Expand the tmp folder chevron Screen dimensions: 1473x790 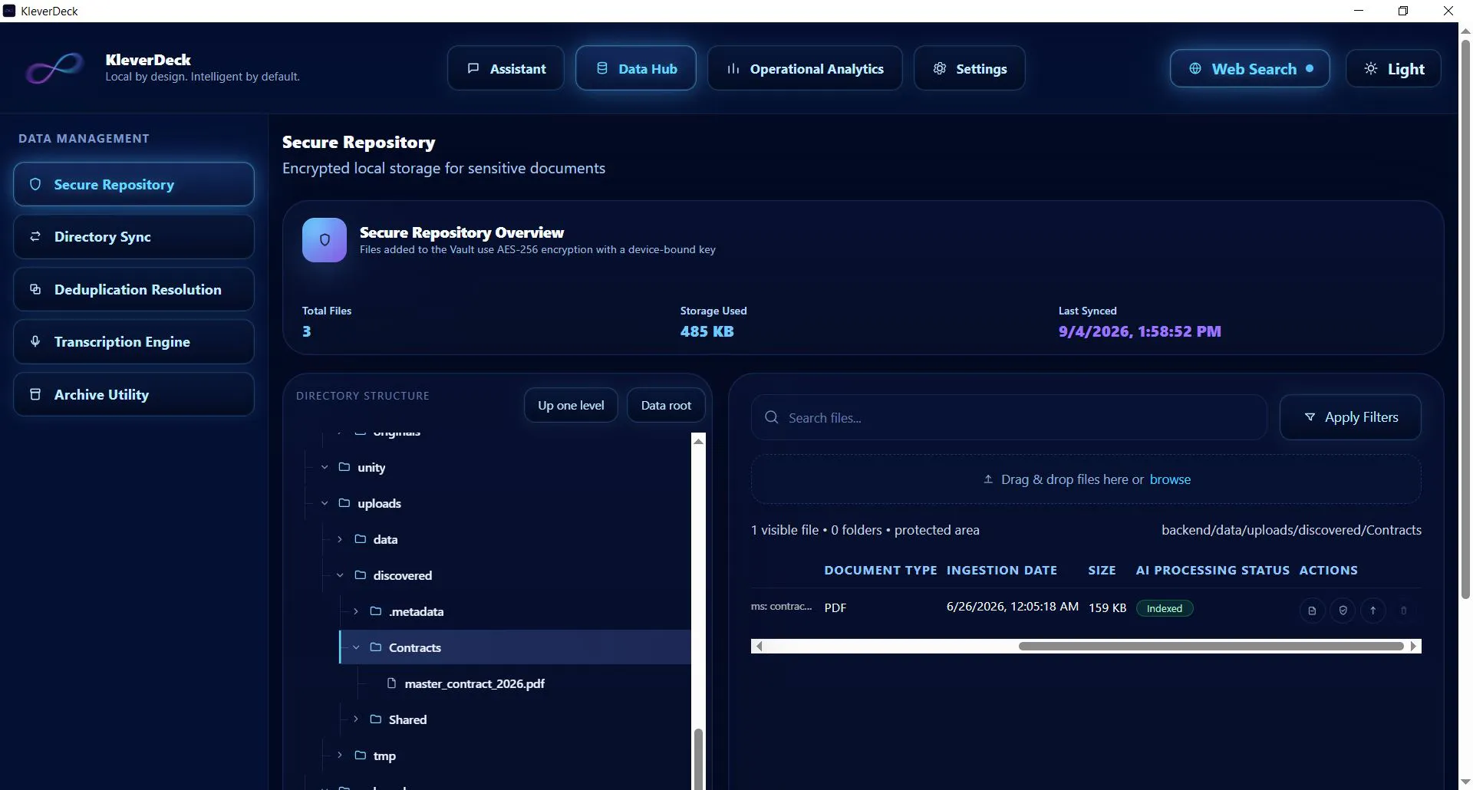pyautogui.click(x=340, y=755)
